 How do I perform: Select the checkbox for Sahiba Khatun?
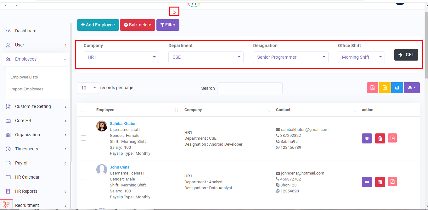(83, 138)
